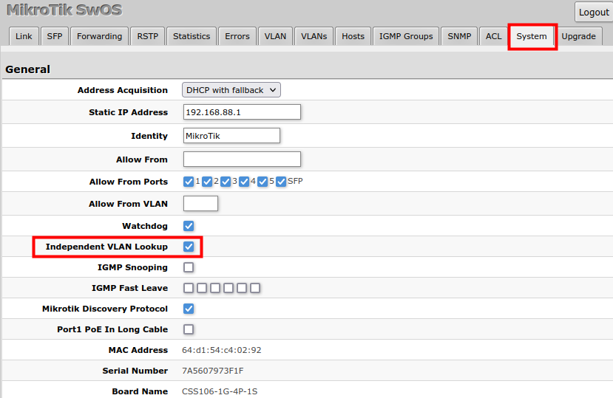Disable Mikrotik Discovery Protocol checkbox

tap(189, 309)
